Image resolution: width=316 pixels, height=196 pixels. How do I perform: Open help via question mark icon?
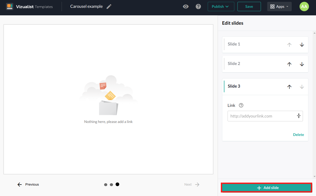[x=198, y=6]
